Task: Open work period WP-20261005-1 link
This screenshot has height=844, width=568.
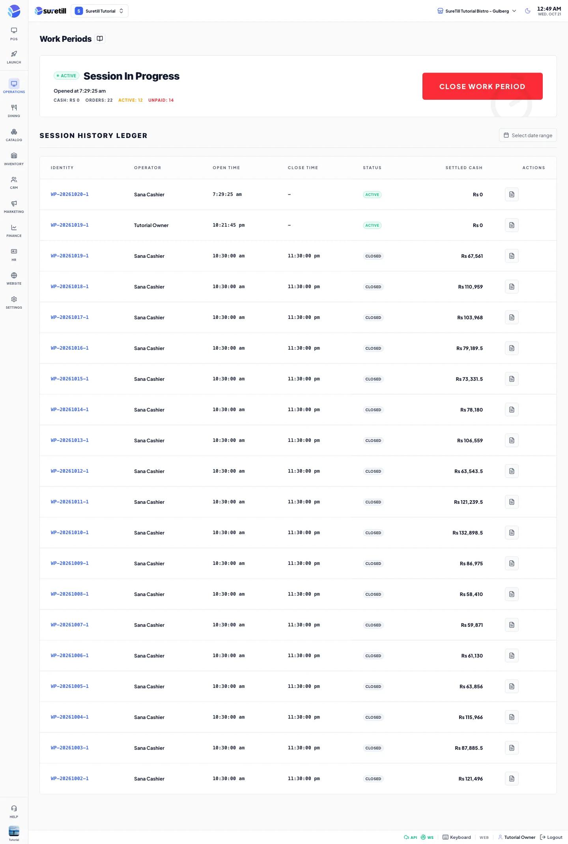Action: point(70,686)
